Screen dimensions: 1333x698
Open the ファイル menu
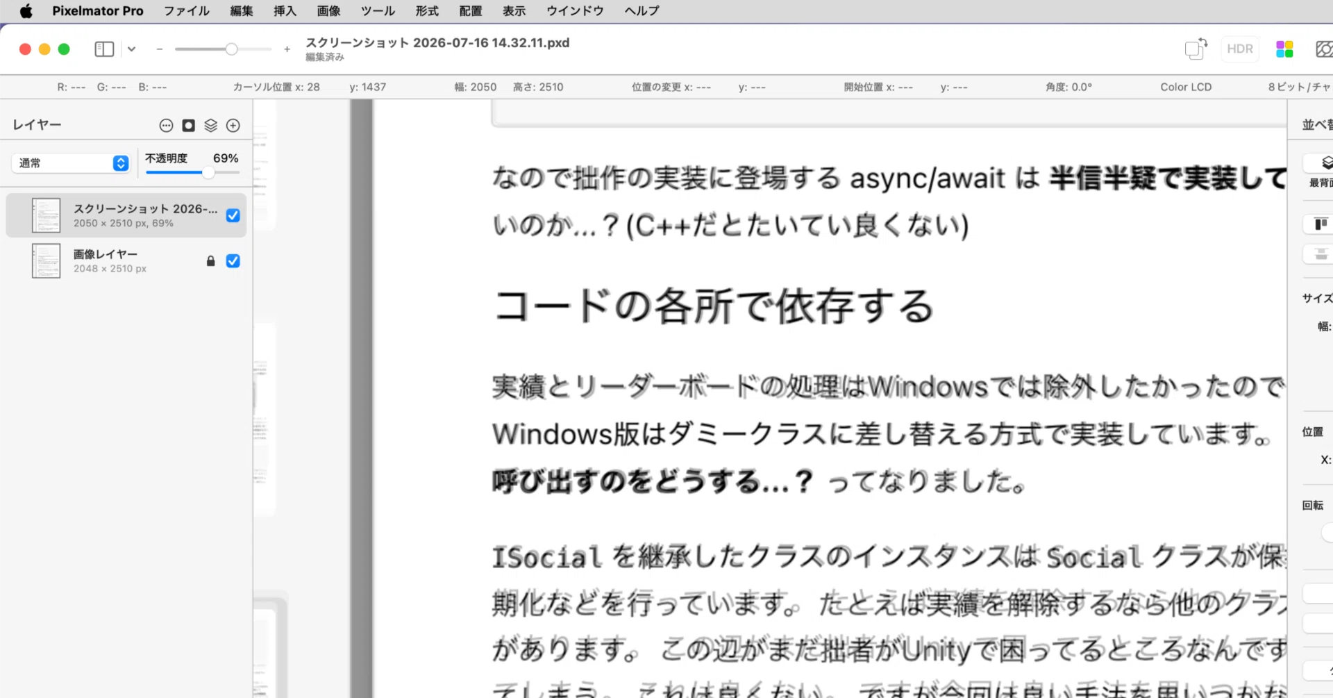[x=186, y=11]
